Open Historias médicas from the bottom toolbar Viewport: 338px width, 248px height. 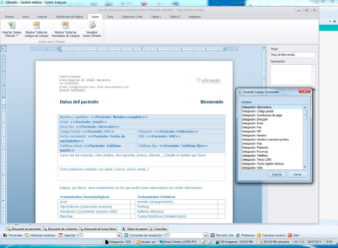click(x=40, y=235)
